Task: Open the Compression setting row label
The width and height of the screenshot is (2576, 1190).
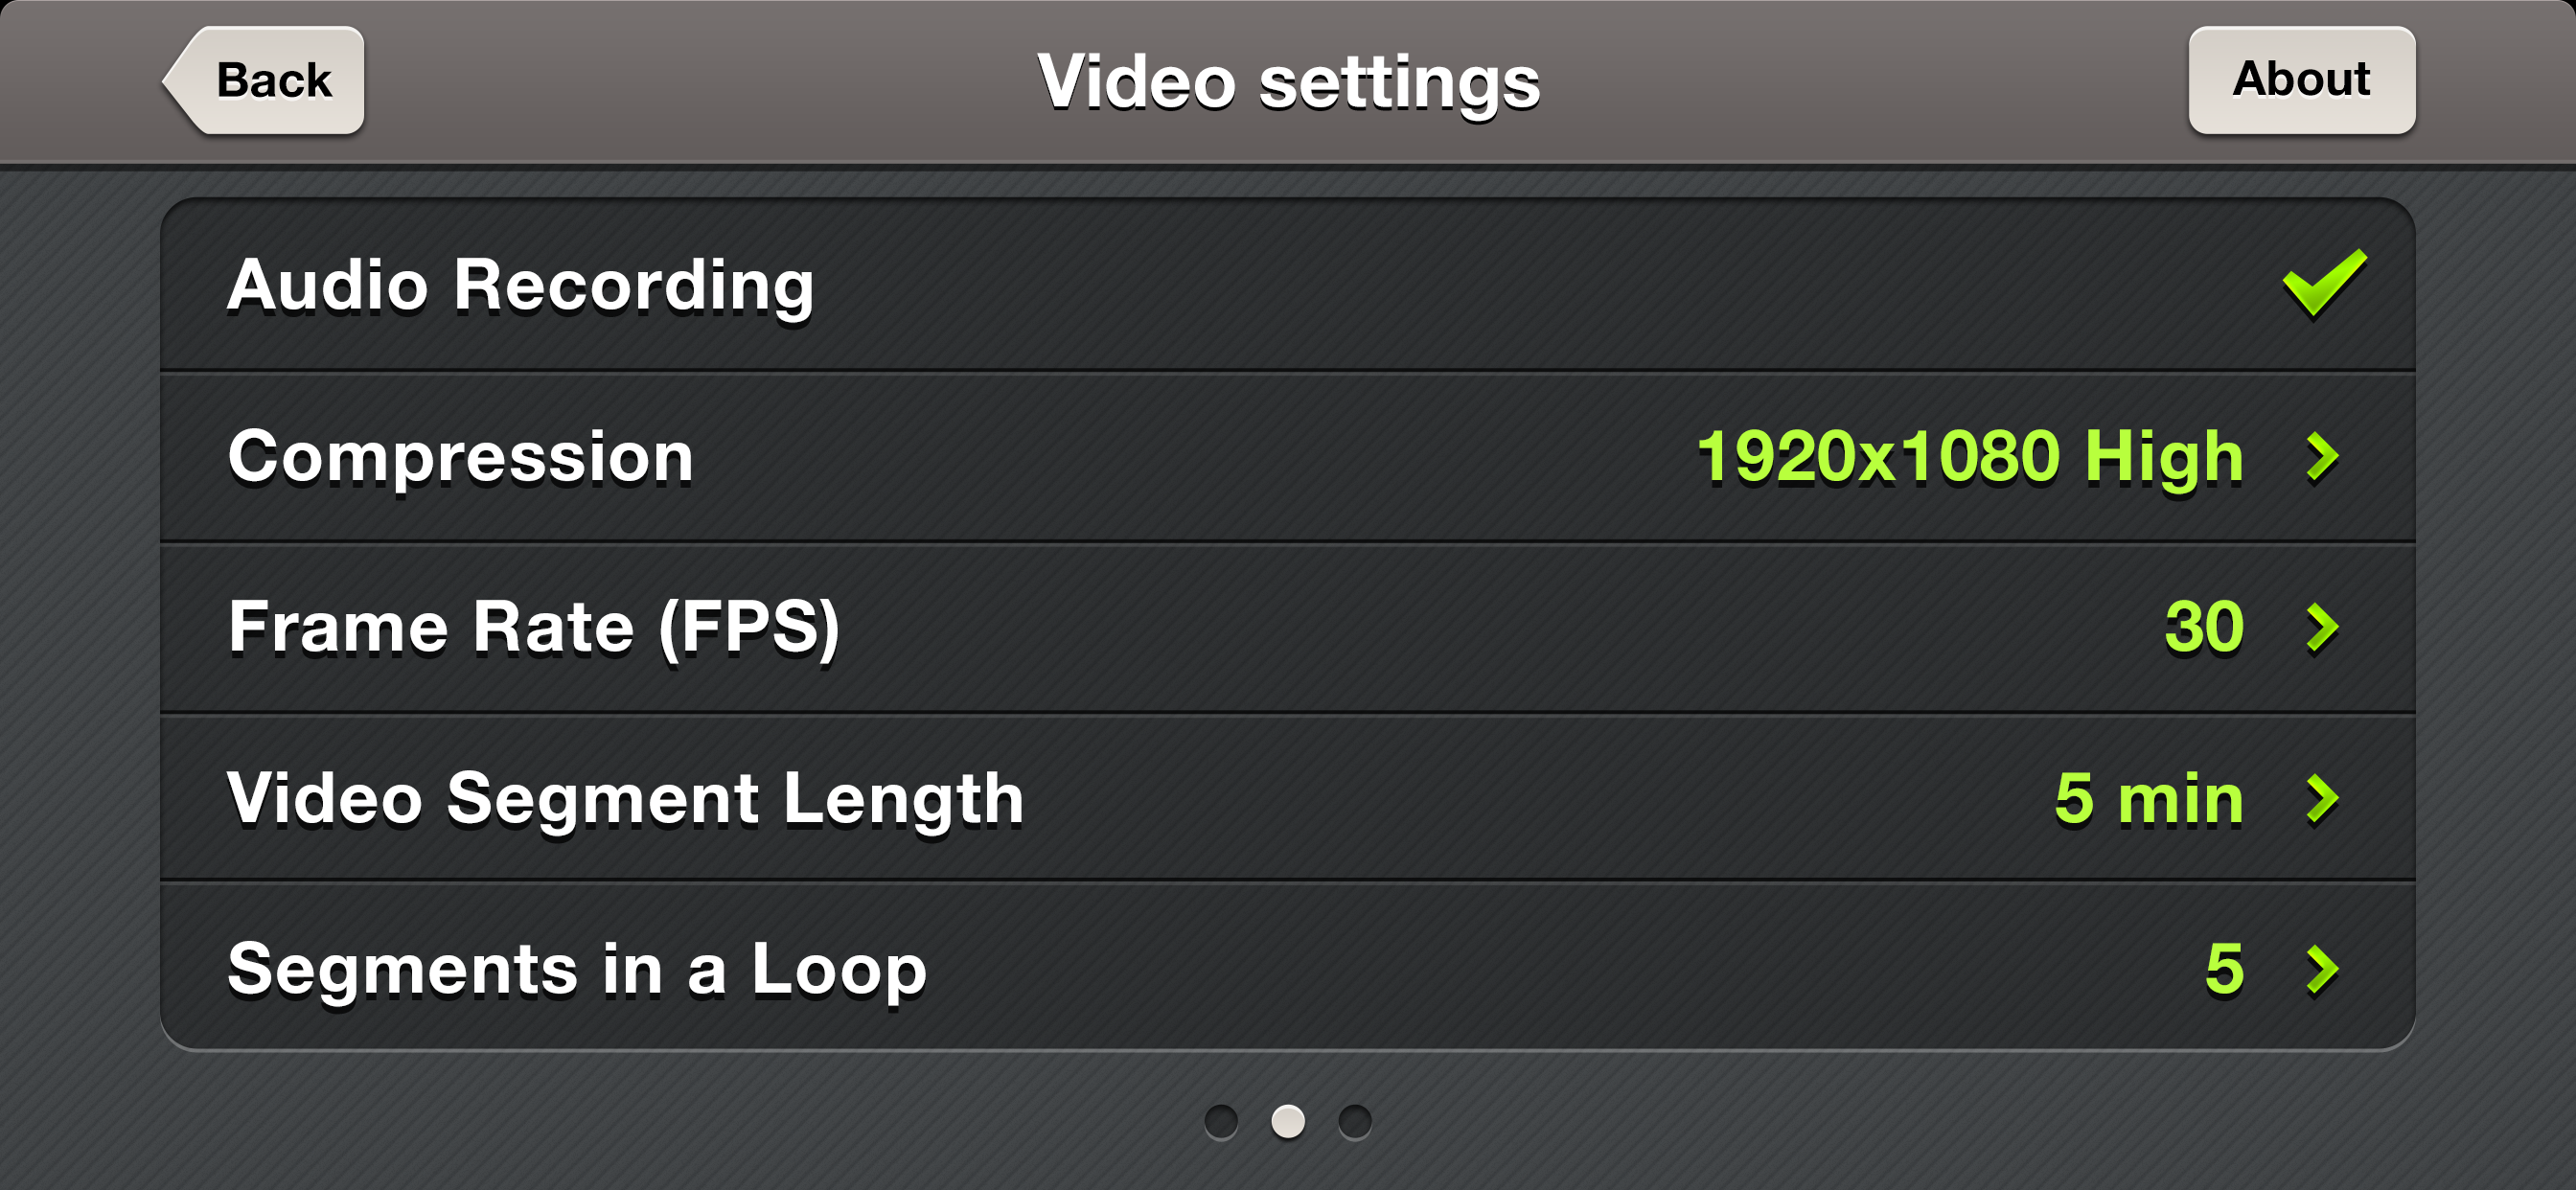Action: click(x=460, y=457)
